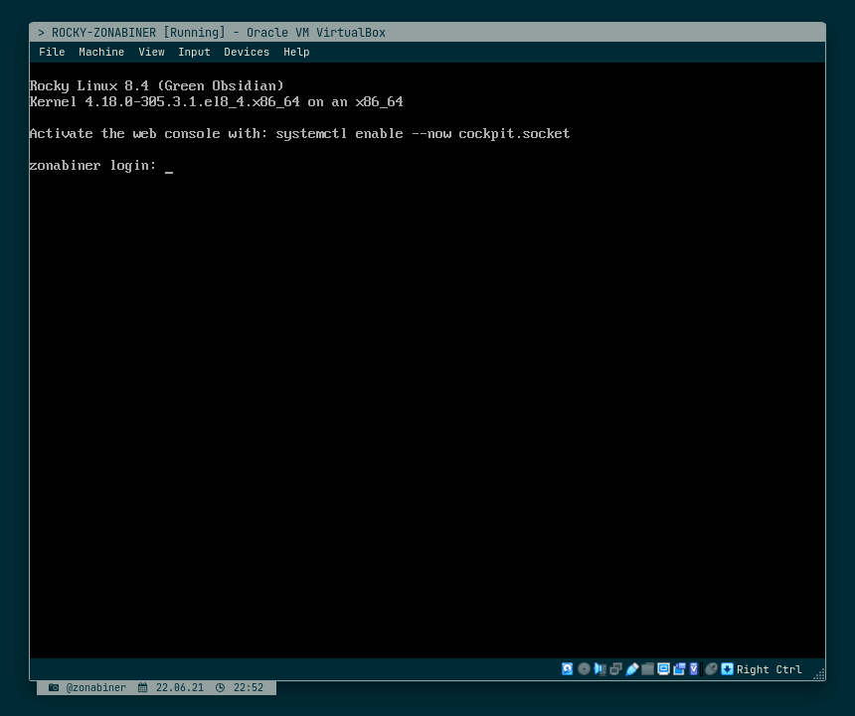This screenshot has width=855, height=716.
Task: Open the shared folders status icon
Action: [647, 668]
